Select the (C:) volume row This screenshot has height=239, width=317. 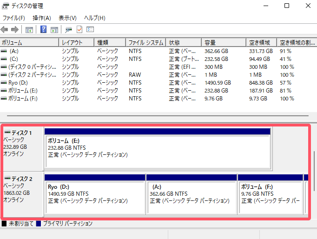pos(158,59)
